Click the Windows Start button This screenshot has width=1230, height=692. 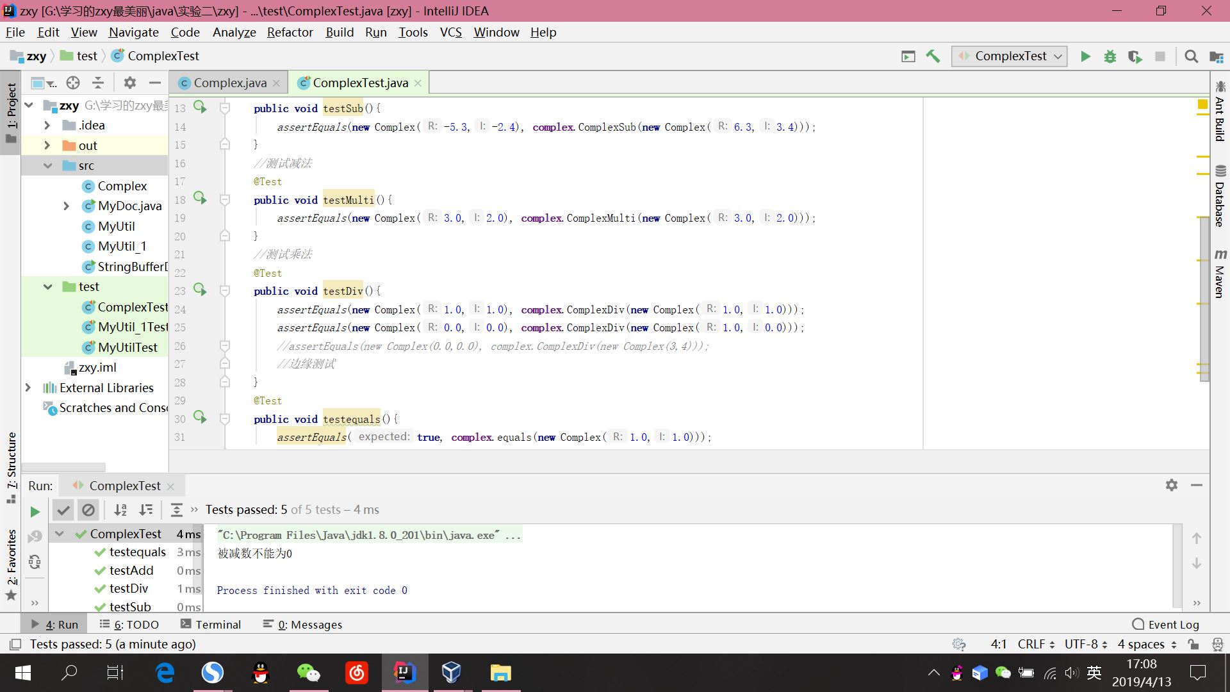click(x=22, y=672)
